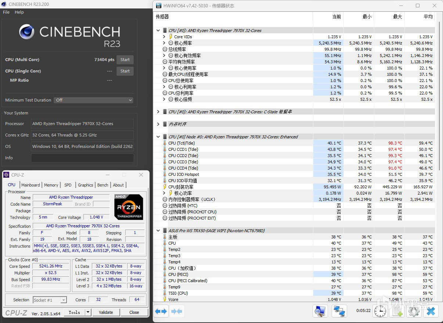
Task: Open the Cinebench File menu
Action: tap(6, 12)
